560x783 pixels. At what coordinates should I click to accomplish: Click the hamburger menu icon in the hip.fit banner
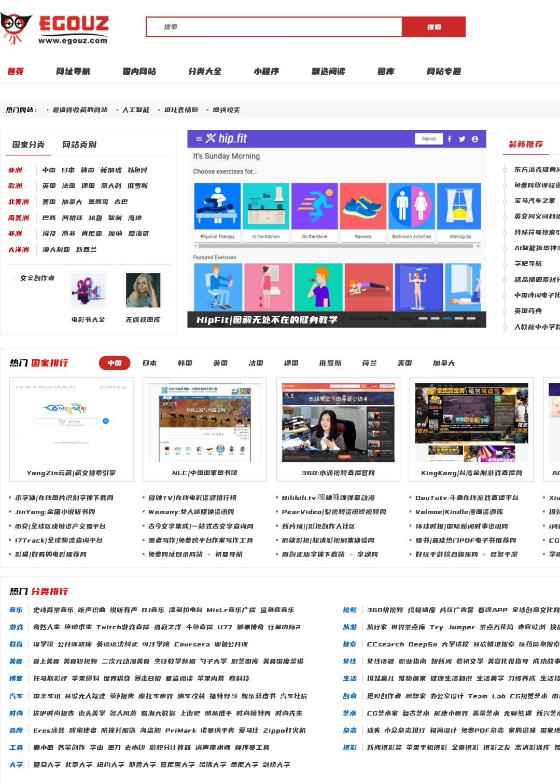(x=199, y=139)
